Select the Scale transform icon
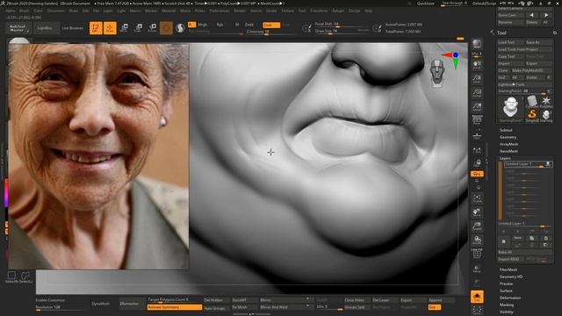This screenshot has width=562, height=316. [x=138, y=28]
